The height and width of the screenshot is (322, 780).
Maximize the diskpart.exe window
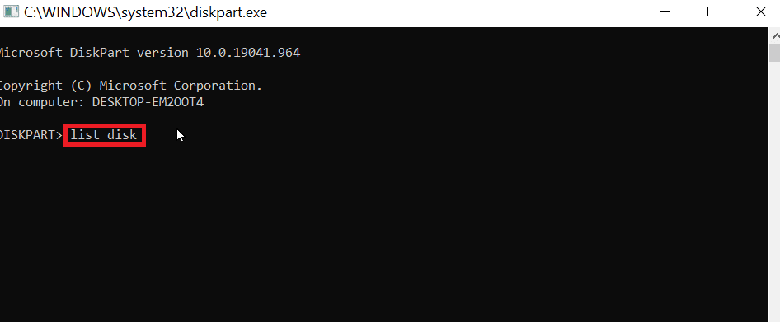[712, 12]
